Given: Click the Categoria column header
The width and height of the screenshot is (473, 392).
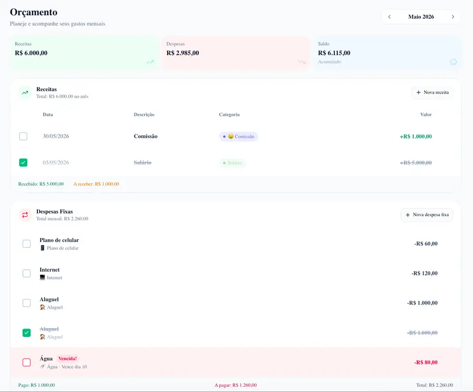Looking at the screenshot, I should point(229,114).
